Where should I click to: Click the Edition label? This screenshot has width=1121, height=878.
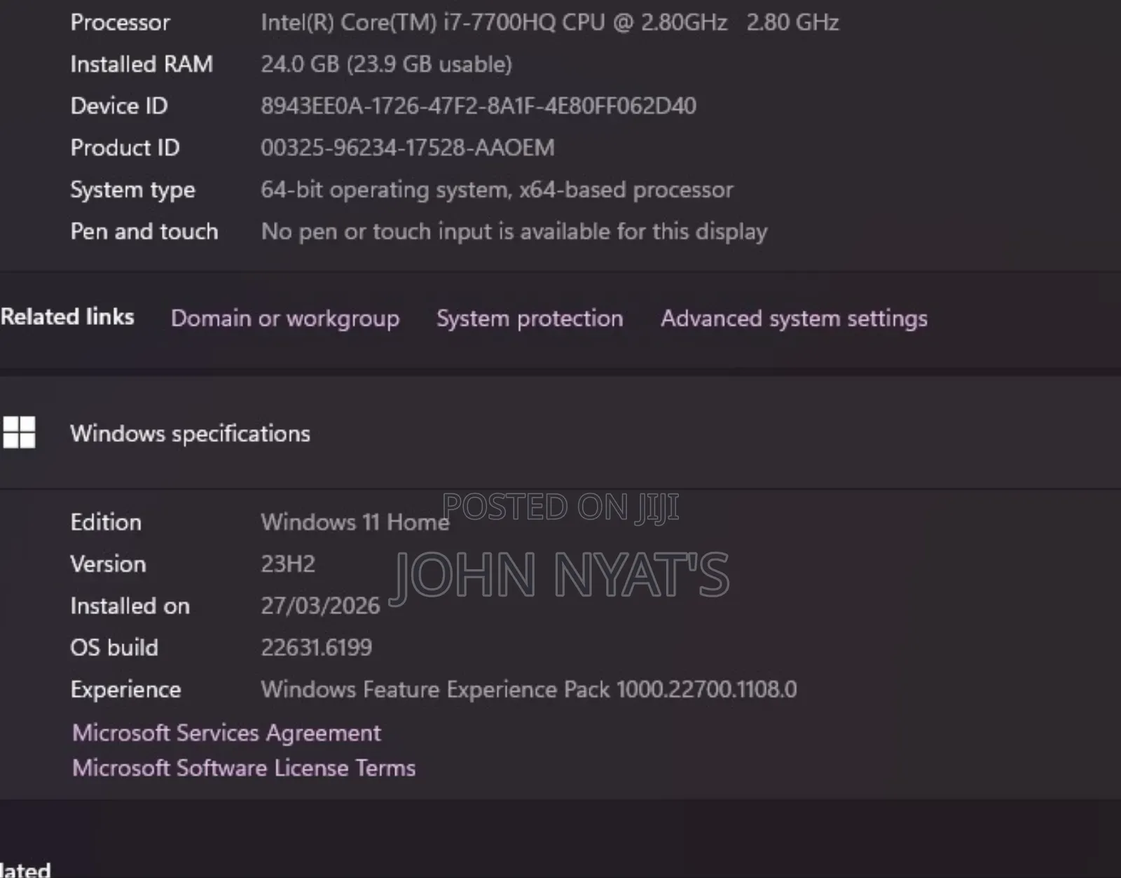click(106, 522)
